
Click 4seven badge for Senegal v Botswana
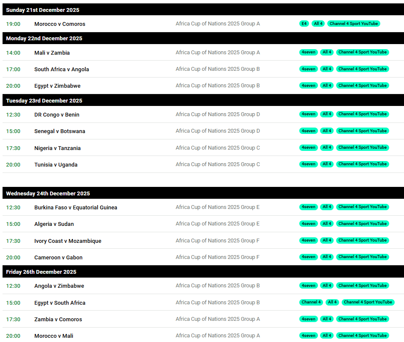tap(309, 131)
